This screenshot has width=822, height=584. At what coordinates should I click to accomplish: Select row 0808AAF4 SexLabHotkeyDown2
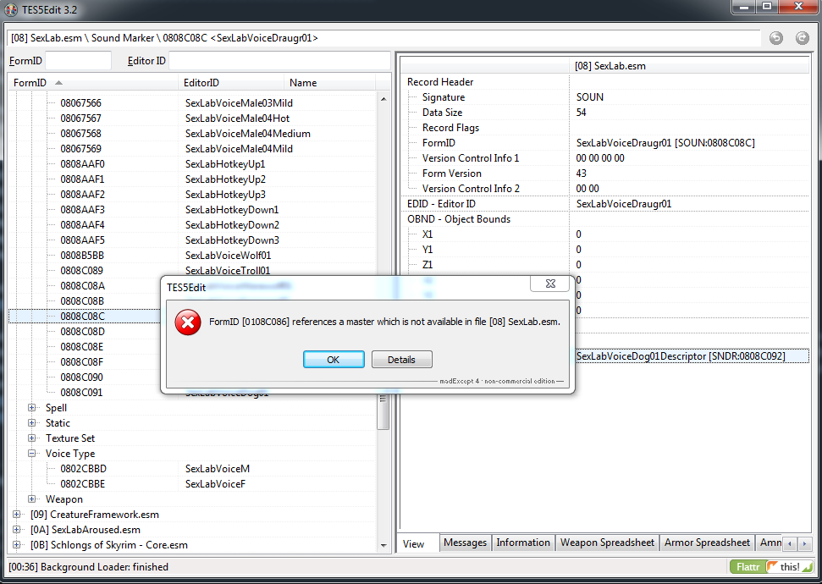pyautogui.click(x=192, y=224)
